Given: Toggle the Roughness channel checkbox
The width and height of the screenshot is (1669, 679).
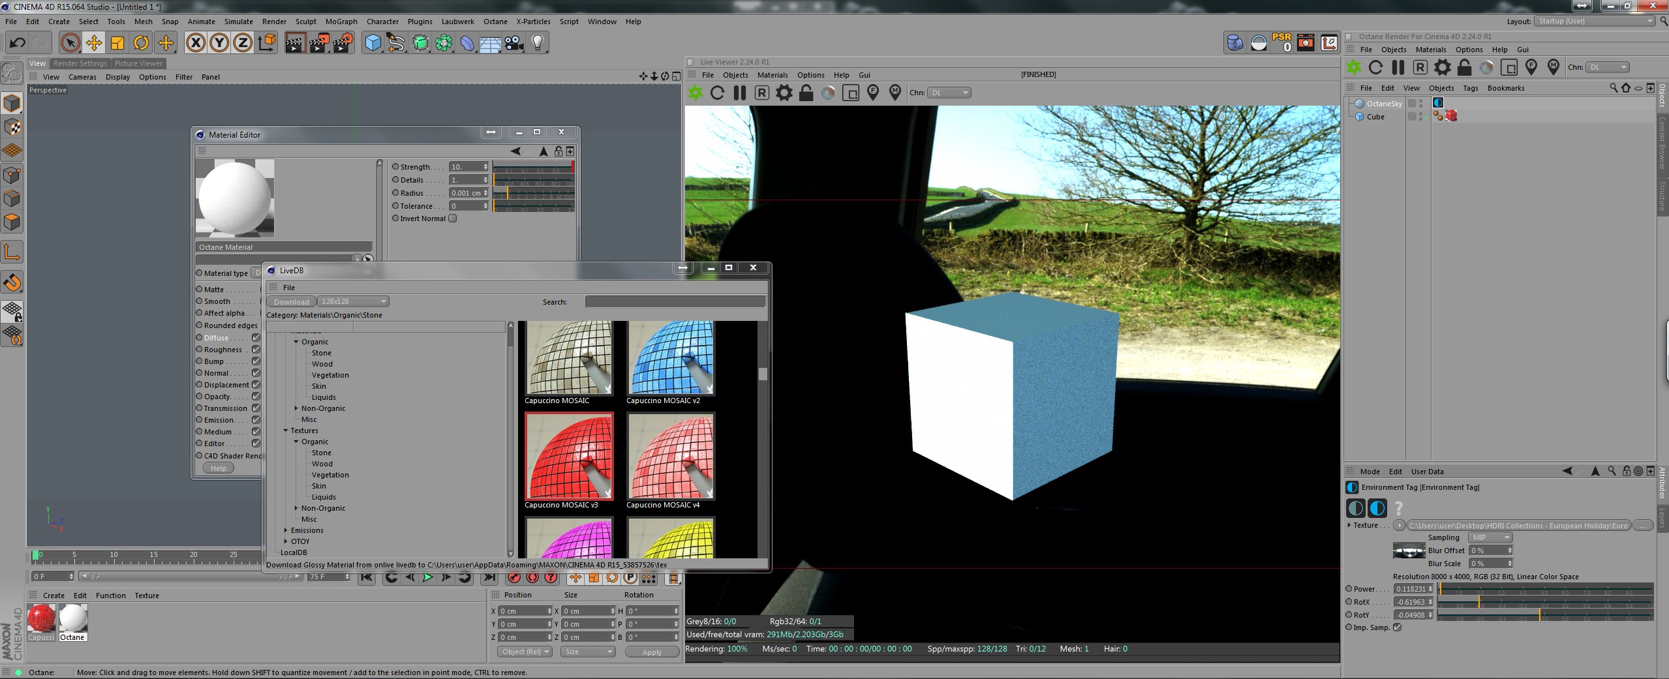Looking at the screenshot, I should coord(256,350).
